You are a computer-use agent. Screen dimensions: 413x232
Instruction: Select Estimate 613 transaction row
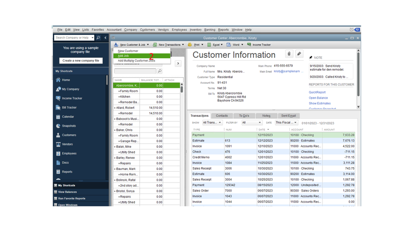pos(273,141)
